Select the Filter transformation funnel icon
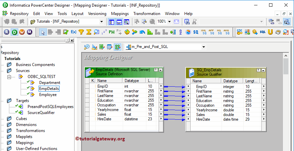 coord(81,32)
